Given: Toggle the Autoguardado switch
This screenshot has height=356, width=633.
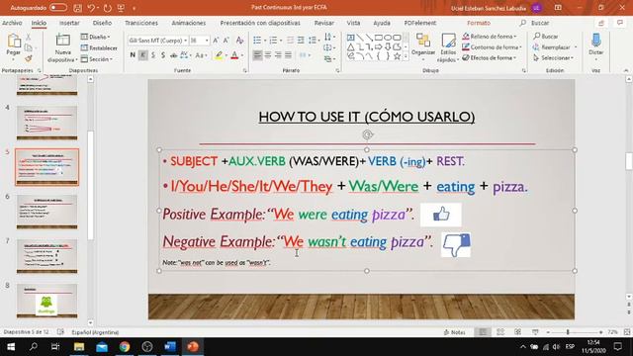Looking at the screenshot, I should 58,8.
